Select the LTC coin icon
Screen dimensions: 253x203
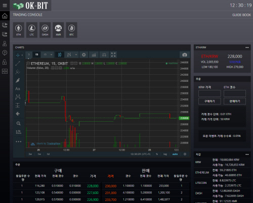pyautogui.click(x=32, y=30)
